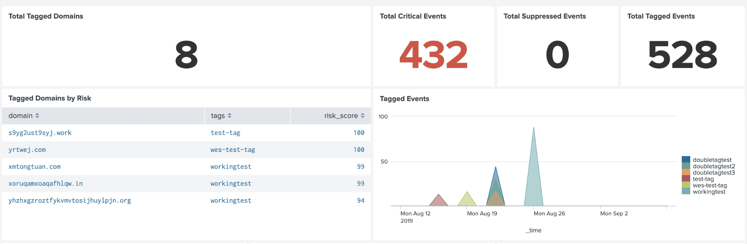747x244 pixels.
Task: Click Total Suppressed Events value 0
Action: (557, 55)
